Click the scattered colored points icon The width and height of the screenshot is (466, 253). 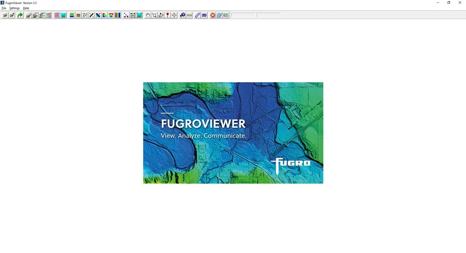pyautogui.click(x=85, y=15)
